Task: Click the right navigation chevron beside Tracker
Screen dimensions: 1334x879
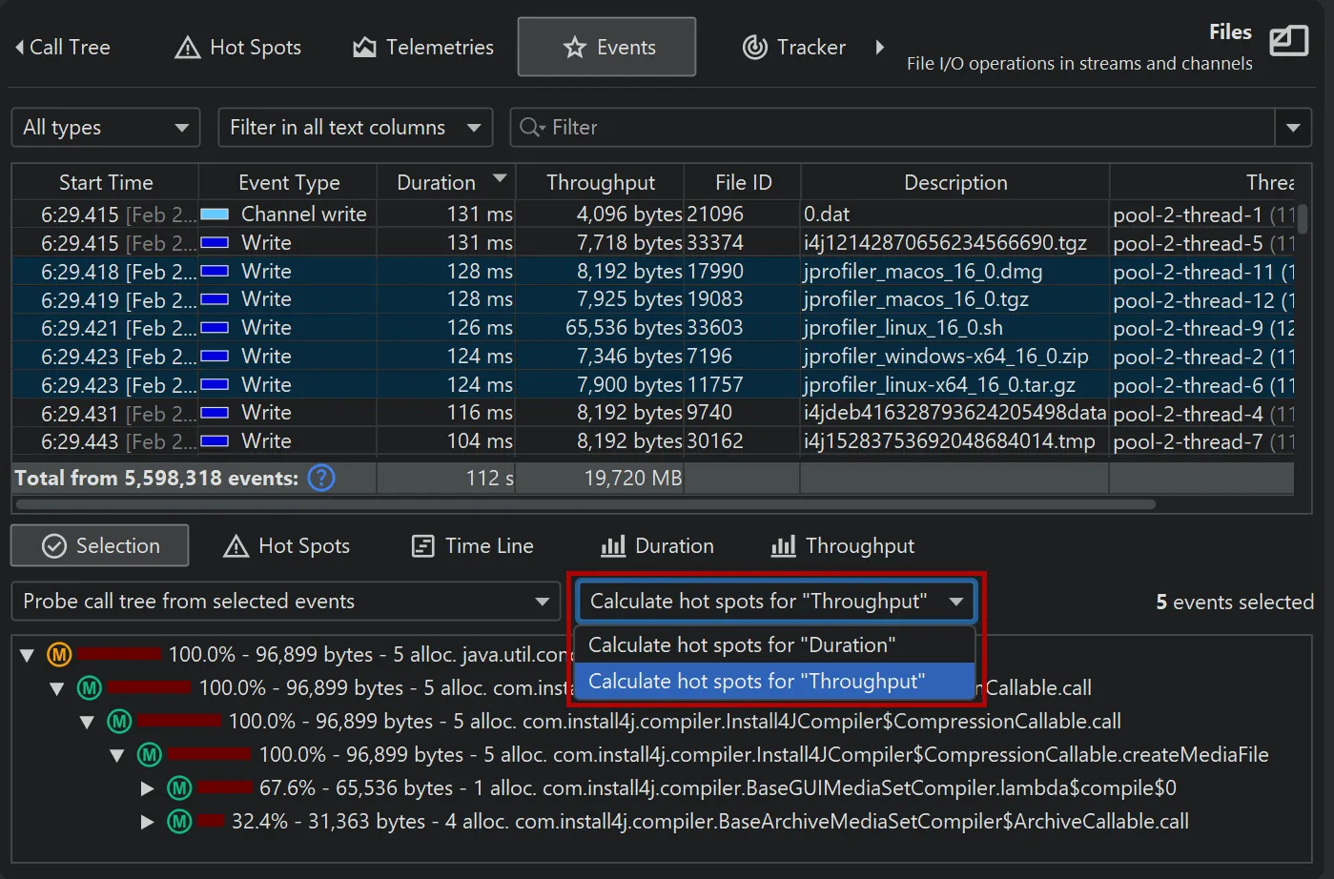Action: [x=878, y=46]
